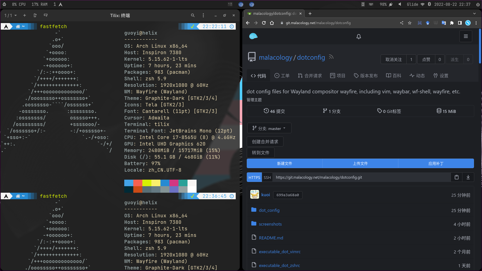View the watchers count 1
This screenshot has height=271, width=482.
pyautogui.click(x=411, y=59)
